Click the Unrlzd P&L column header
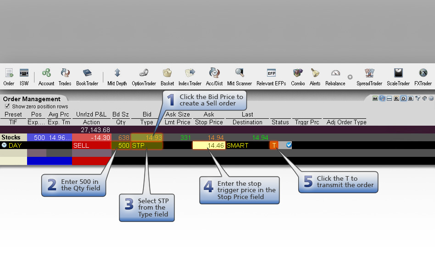The image size is (435, 266). [x=91, y=114]
